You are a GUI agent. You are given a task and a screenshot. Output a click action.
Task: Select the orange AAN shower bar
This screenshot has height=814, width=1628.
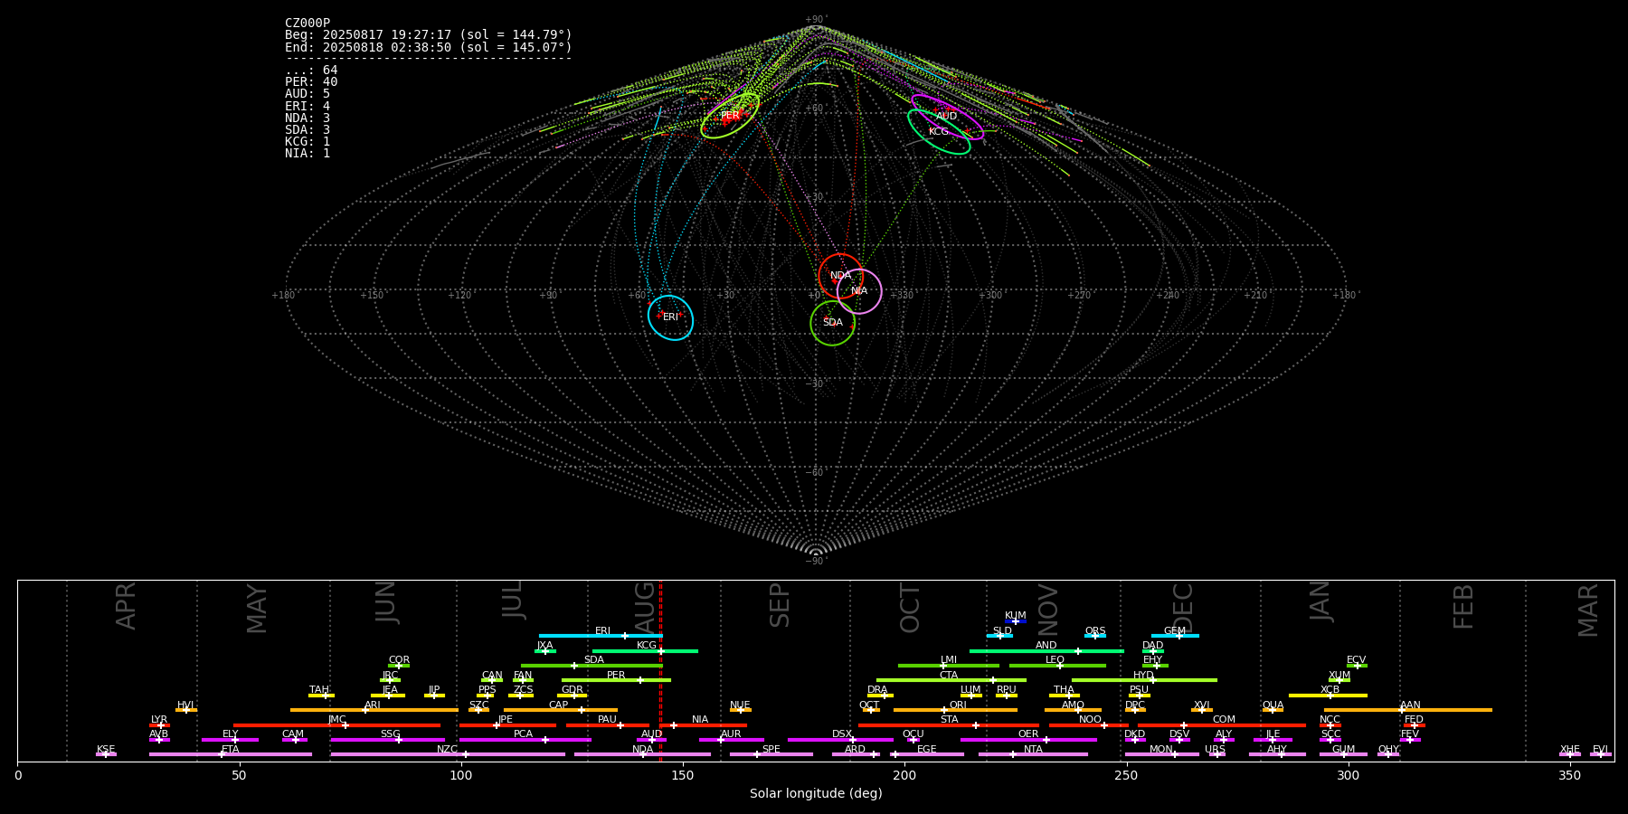(1408, 710)
